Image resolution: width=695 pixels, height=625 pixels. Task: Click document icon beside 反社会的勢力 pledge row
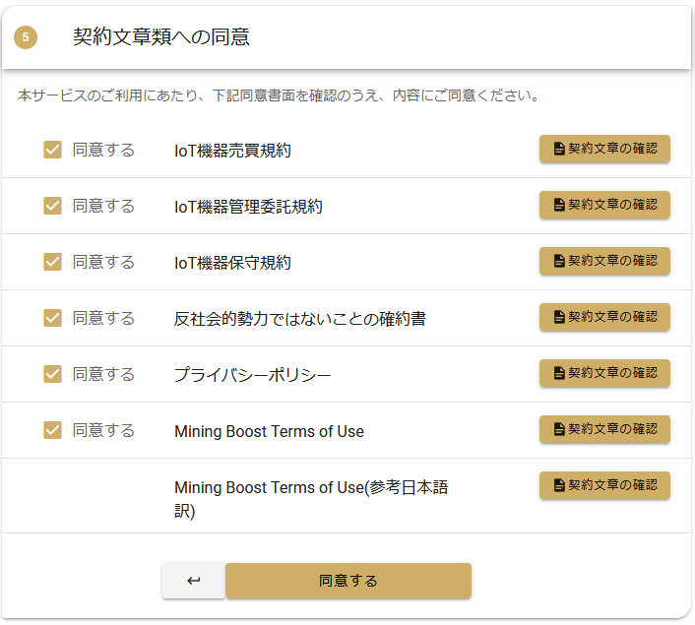tap(559, 317)
